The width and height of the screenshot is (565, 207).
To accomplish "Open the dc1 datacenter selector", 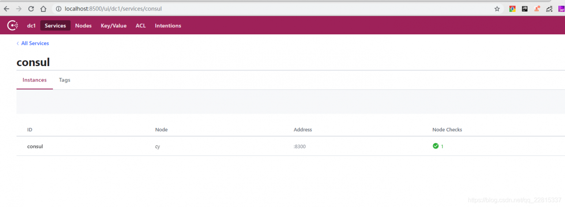I will click(x=31, y=26).
